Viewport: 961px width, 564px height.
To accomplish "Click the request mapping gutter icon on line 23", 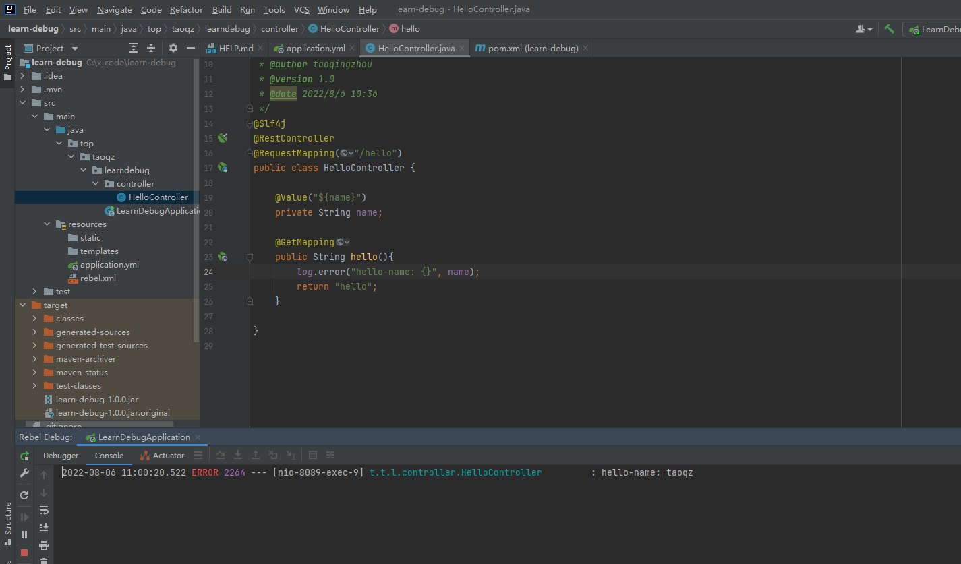I will [223, 257].
